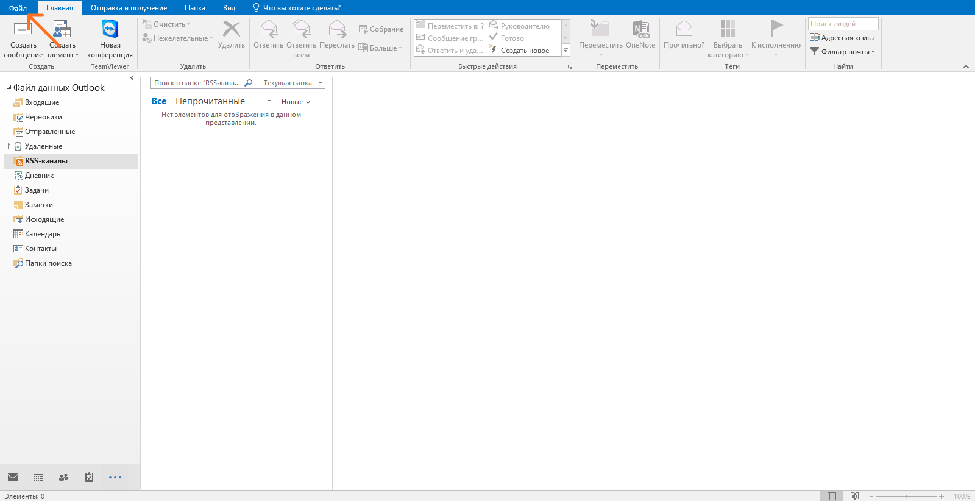Switch to Tasks view icon
This screenshot has height=501, width=975.
tap(89, 477)
